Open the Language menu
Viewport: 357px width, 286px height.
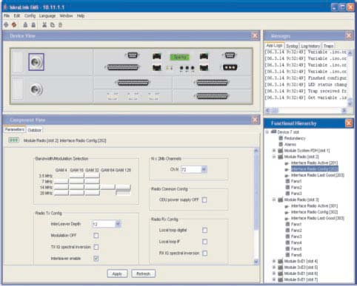click(x=47, y=16)
